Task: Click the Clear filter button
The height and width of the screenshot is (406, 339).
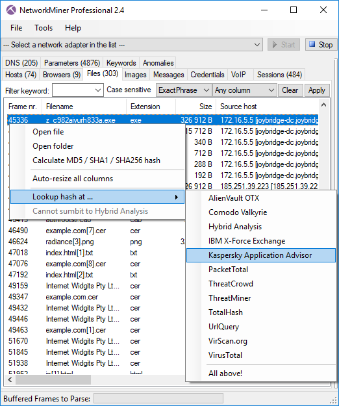Action: coord(290,90)
